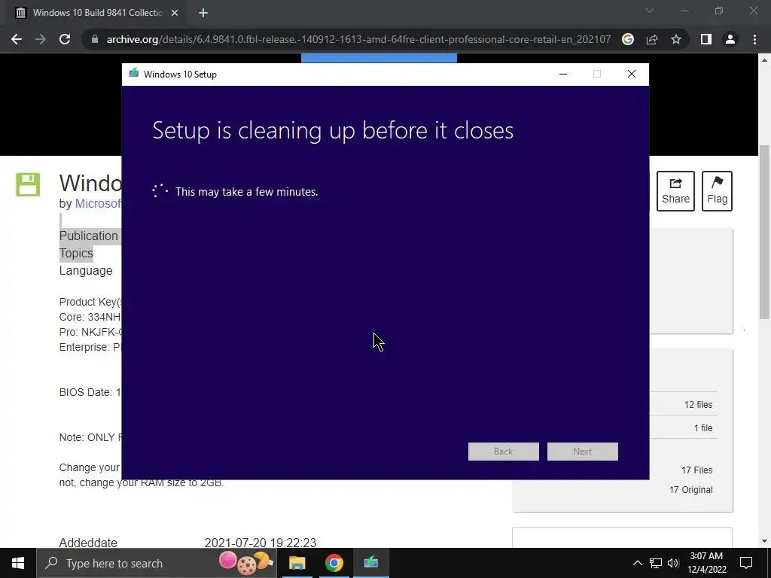Open Chrome profile avatar
Image resolution: width=771 pixels, height=578 pixels.
(x=730, y=39)
